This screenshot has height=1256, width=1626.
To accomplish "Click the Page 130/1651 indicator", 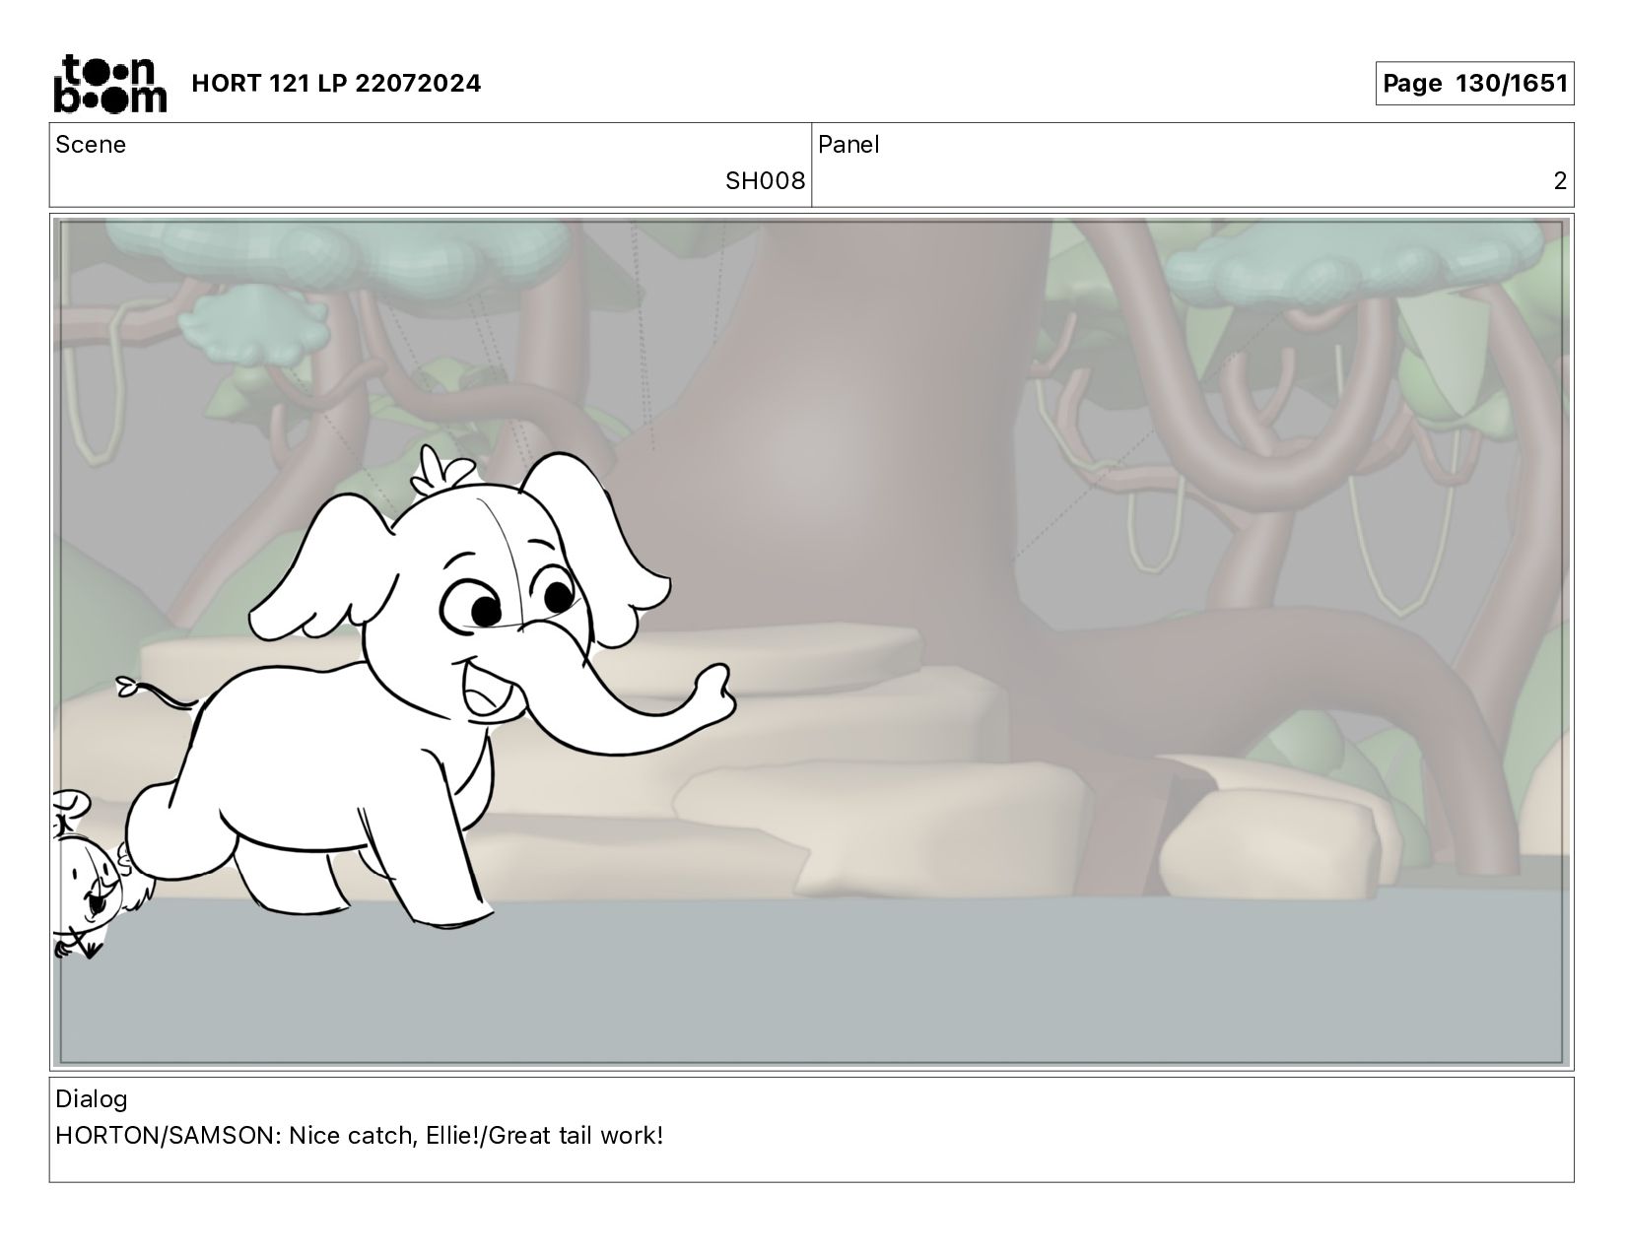I will tap(1474, 84).
